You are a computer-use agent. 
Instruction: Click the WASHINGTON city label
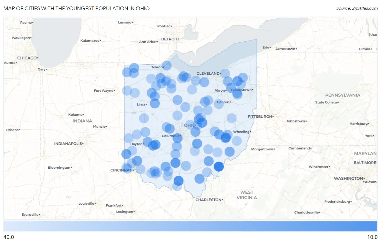(x=348, y=178)
